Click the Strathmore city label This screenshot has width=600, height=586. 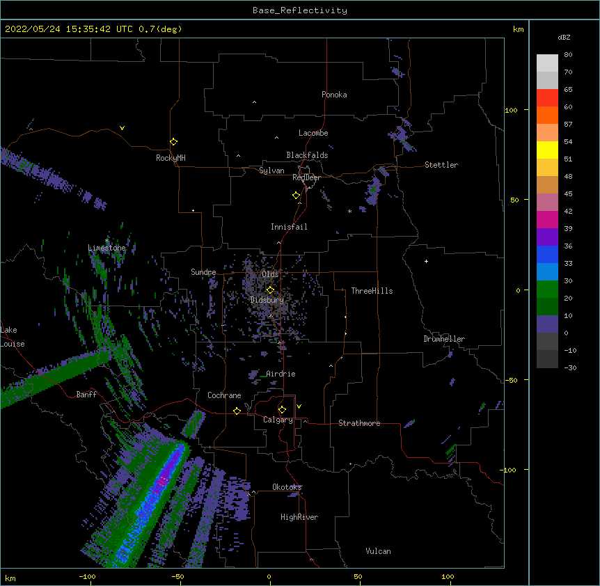[359, 423]
